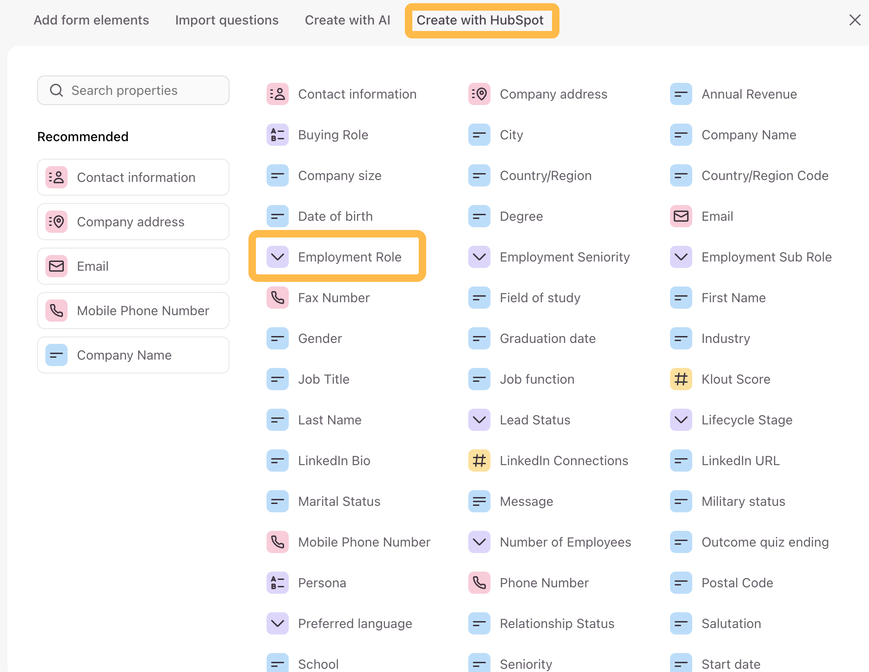Add the Lead Status dropdown field
869x672 pixels.
click(x=534, y=420)
